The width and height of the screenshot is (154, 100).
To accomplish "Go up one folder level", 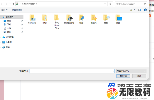I will point(13,4).
